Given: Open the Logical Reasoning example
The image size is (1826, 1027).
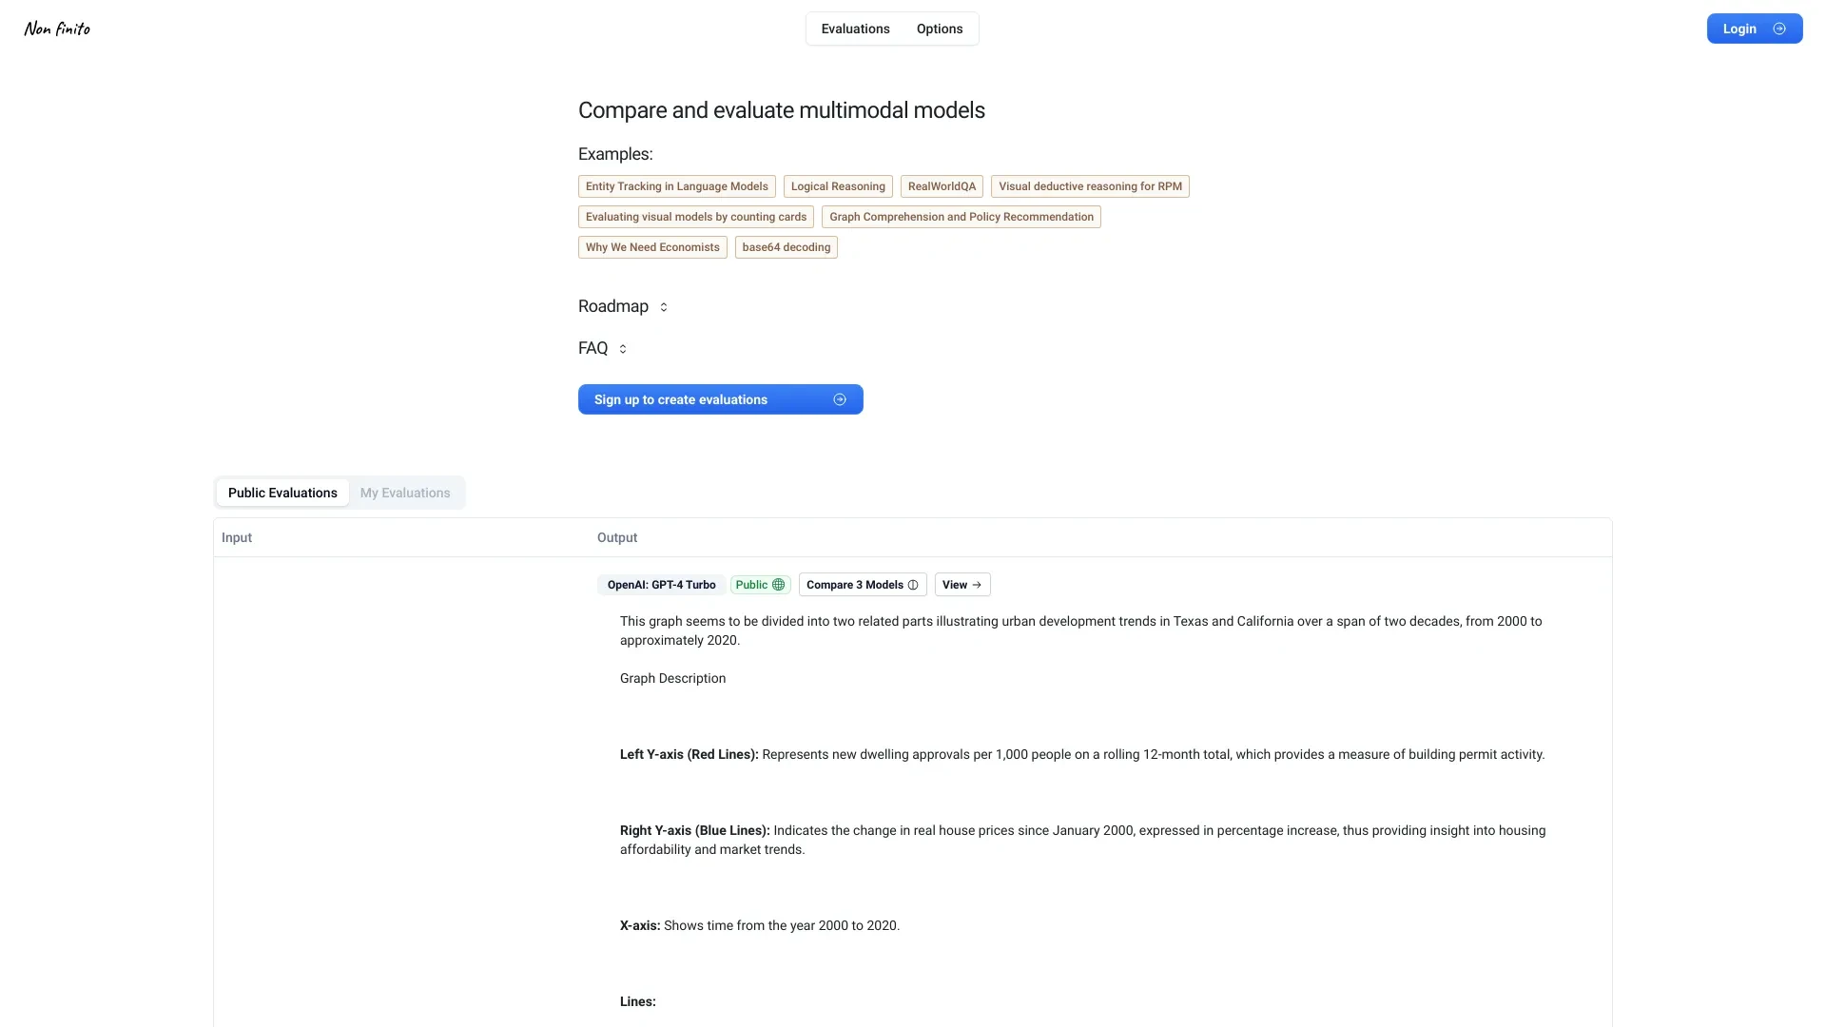Looking at the screenshot, I should (838, 186).
